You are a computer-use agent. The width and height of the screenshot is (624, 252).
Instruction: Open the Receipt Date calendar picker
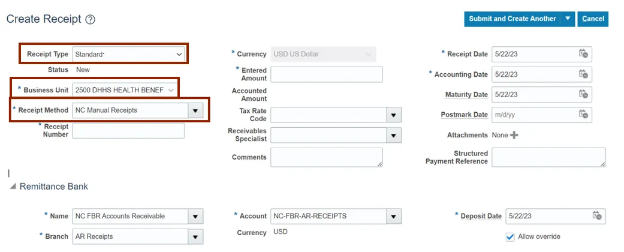pos(583,54)
